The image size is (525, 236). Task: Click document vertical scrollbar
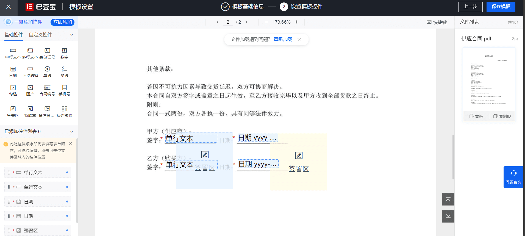point(453,157)
